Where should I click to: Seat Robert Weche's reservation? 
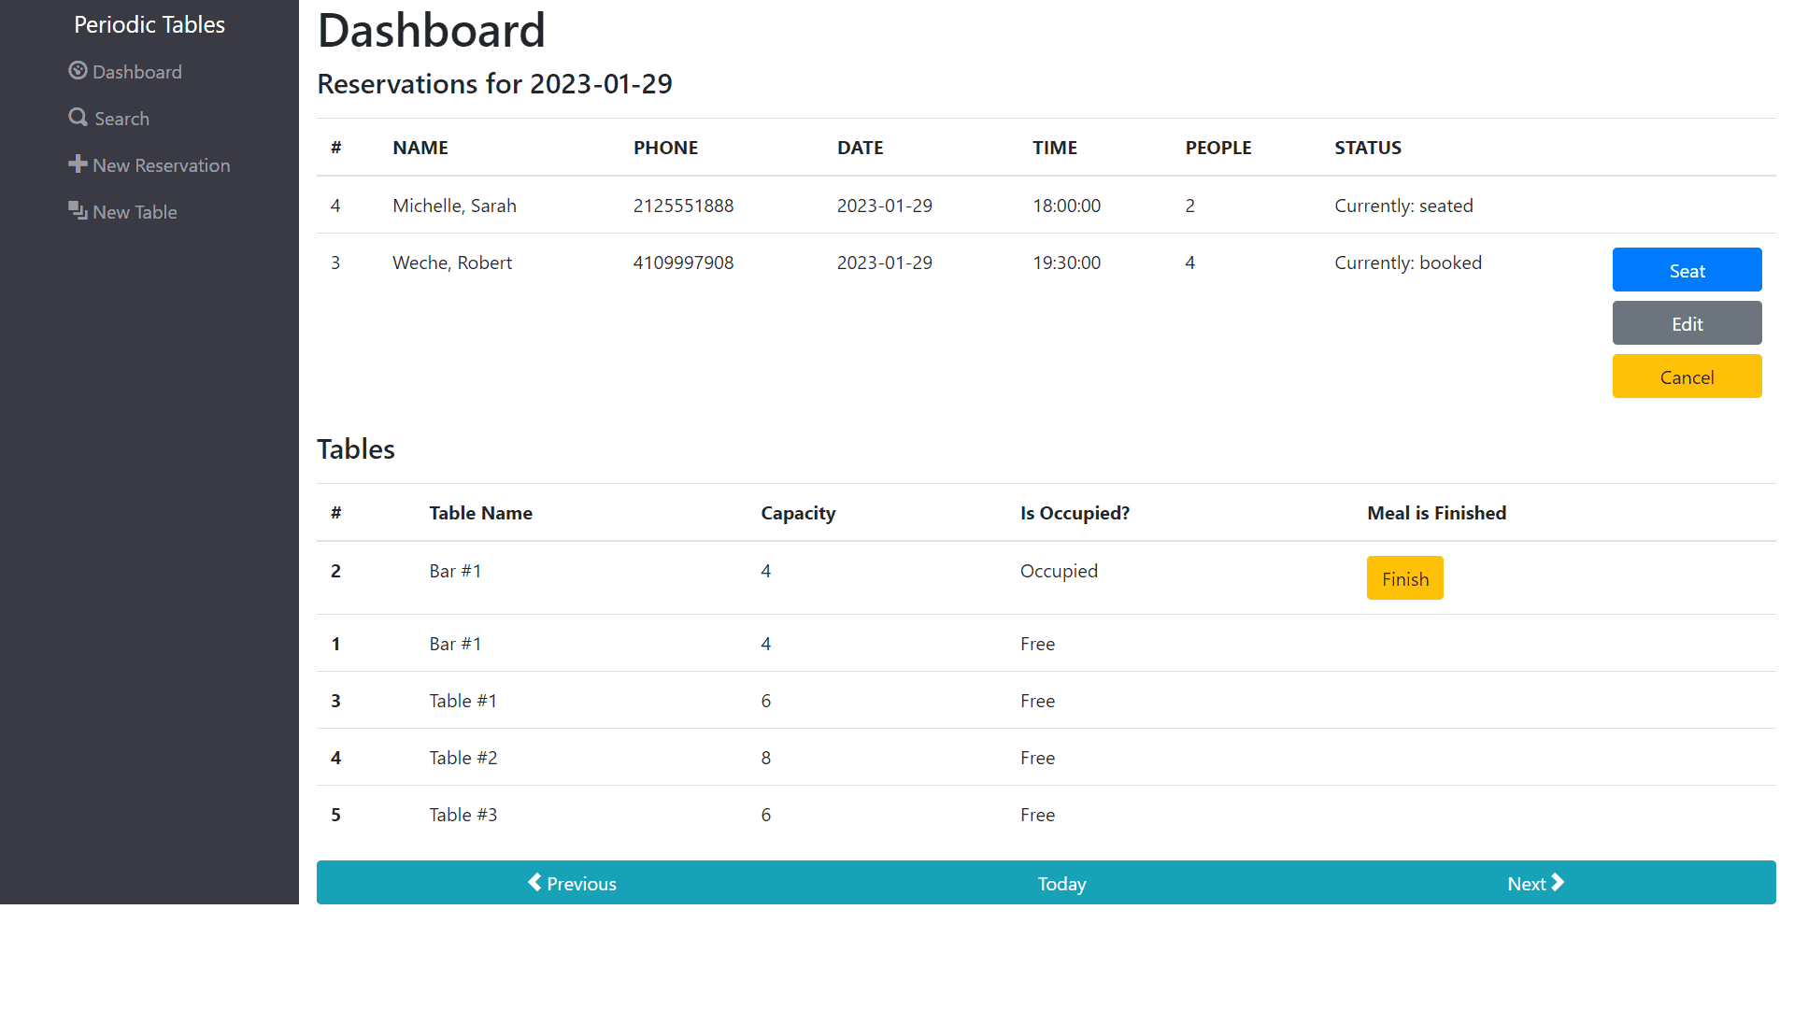1687,270
